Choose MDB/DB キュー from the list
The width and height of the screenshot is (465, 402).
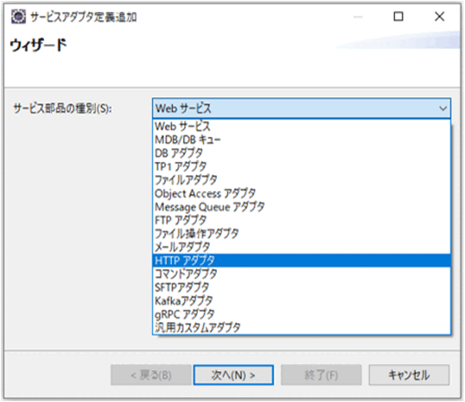pyautogui.click(x=301, y=139)
